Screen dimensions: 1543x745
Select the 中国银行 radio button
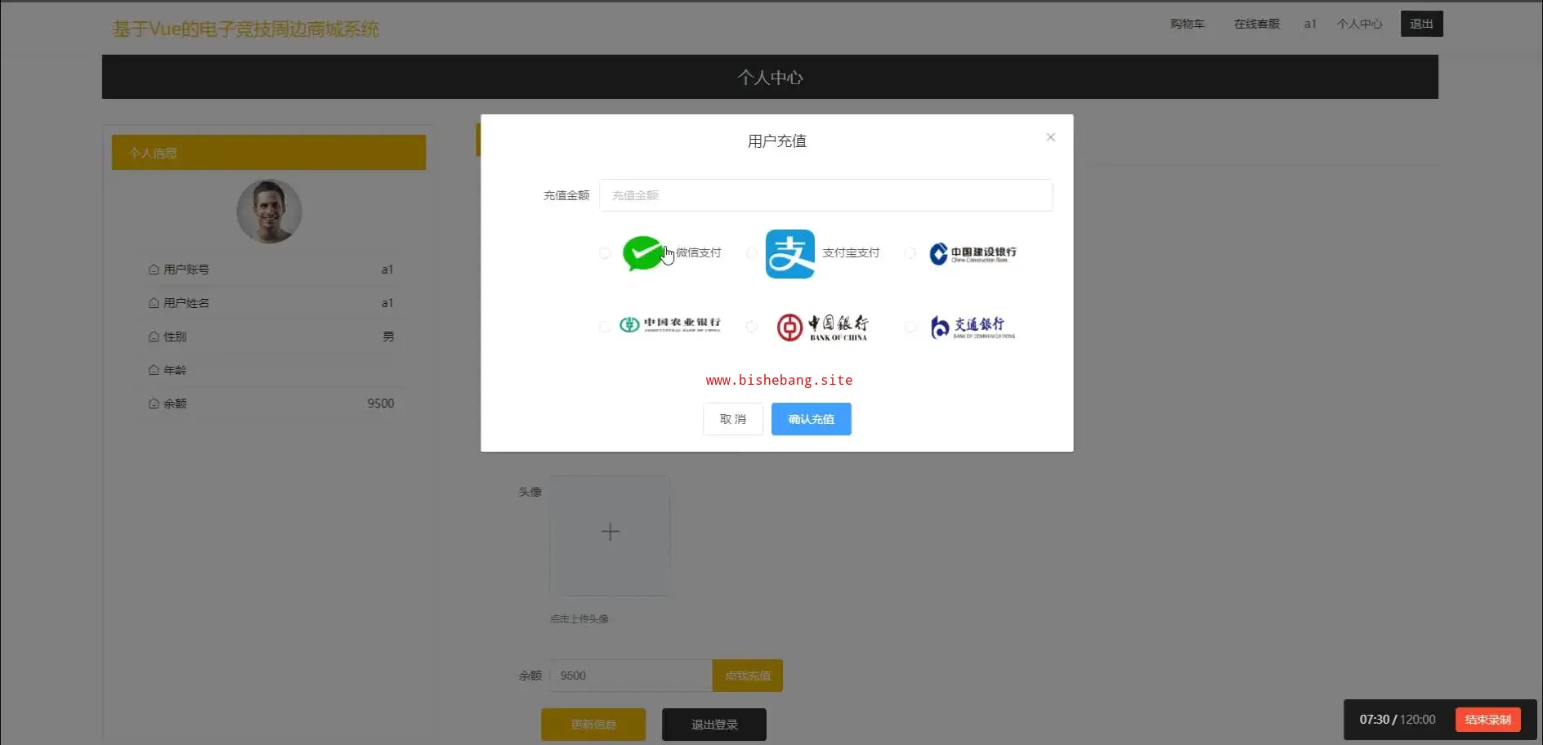point(752,327)
